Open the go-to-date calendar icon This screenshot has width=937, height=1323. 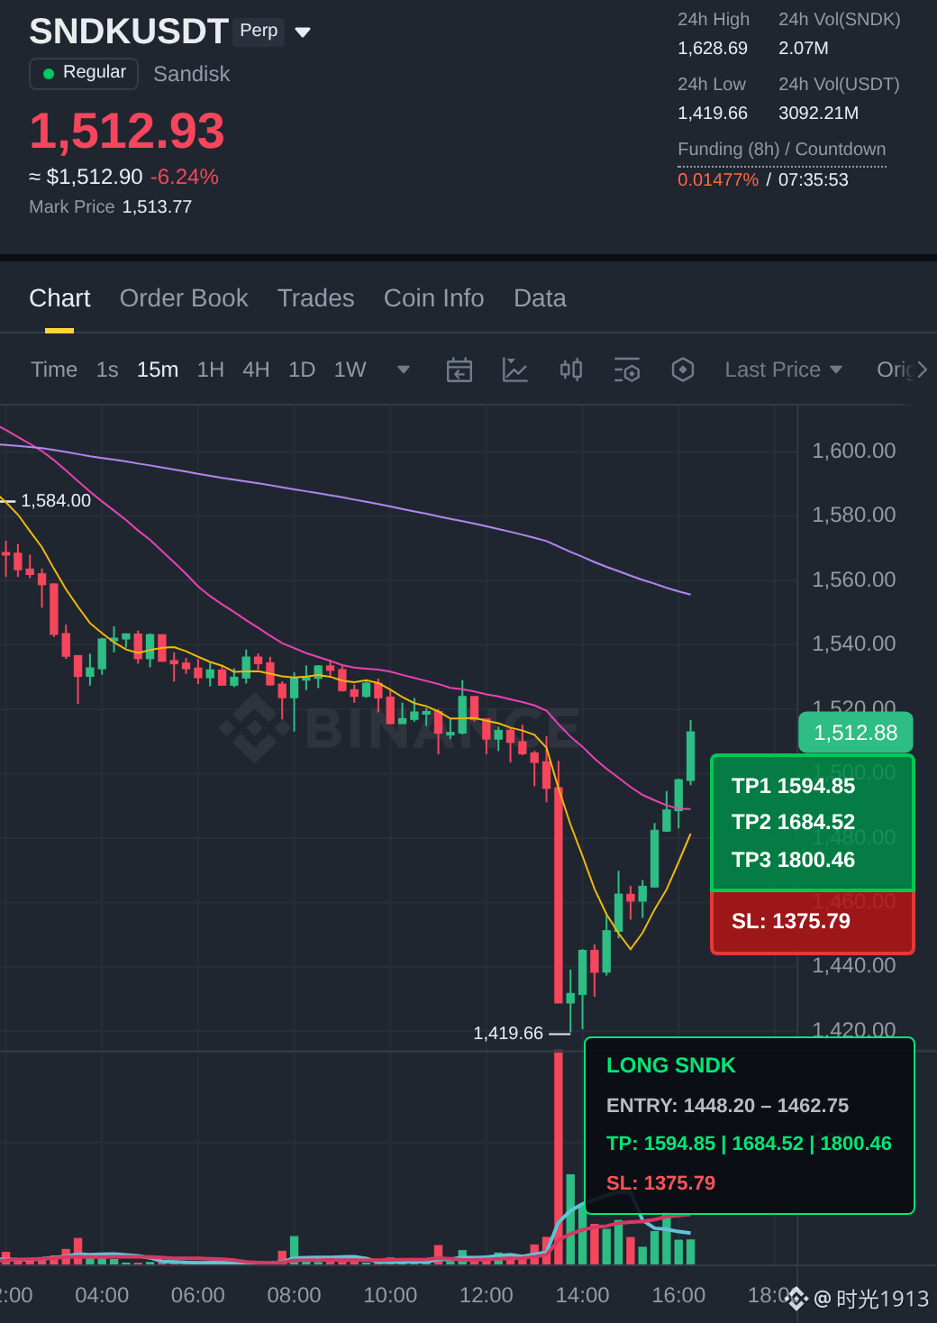coord(459,370)
